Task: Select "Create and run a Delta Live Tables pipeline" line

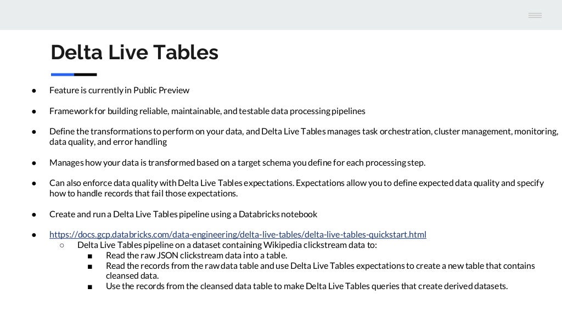Action: tap(183, 215)
